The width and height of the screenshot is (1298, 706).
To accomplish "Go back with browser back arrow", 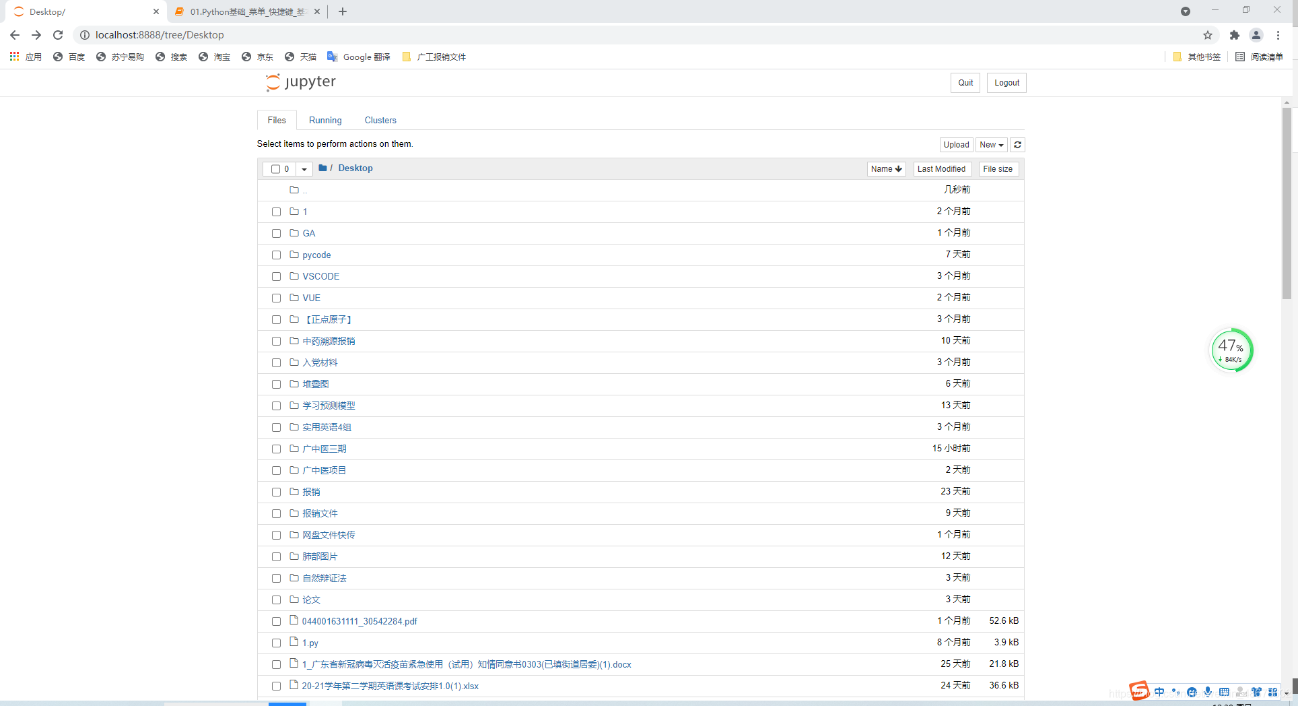I will pos(15,35).
